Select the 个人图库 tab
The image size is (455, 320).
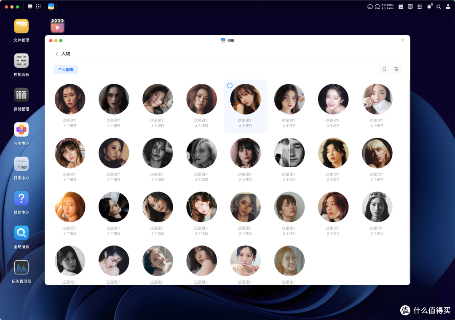(x=66, y=69)
